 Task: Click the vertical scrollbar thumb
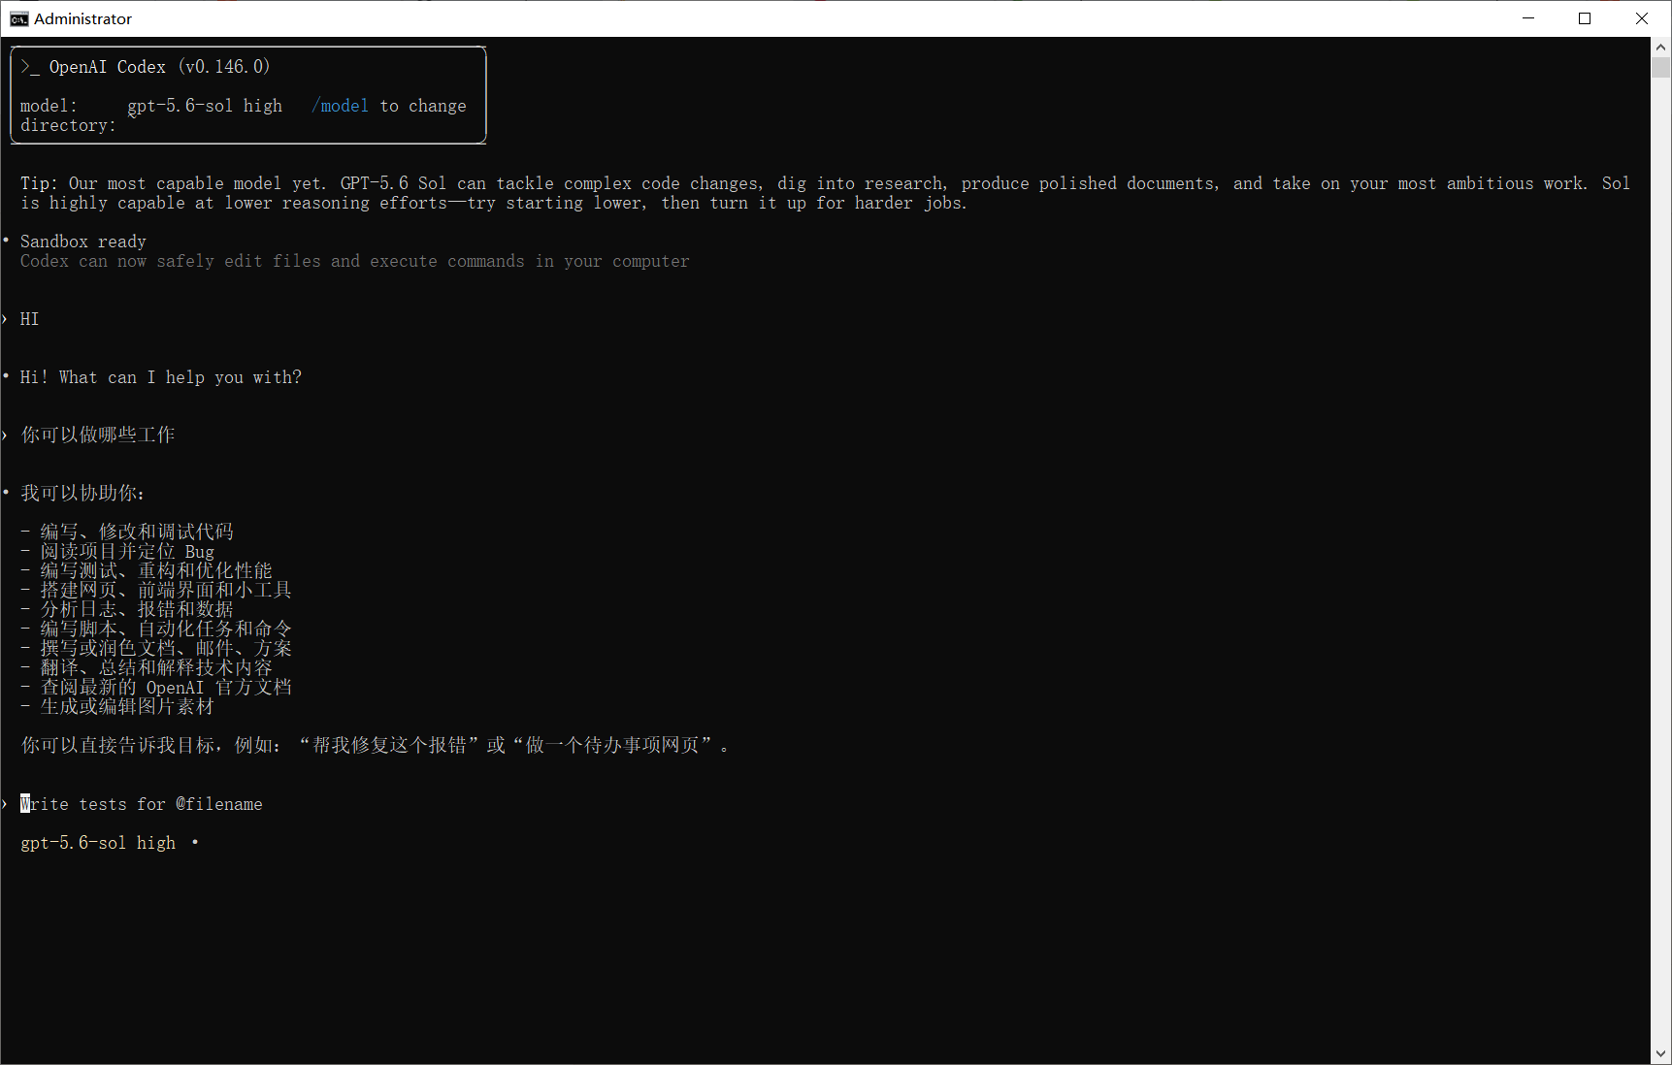click(1661, 67)
